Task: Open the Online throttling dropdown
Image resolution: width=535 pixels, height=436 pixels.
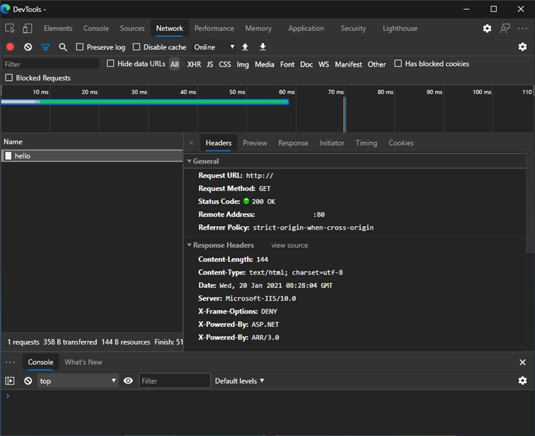Action: coord(214,47)
